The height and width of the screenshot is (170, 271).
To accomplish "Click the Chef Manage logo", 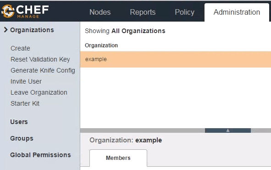I will [25, 11].
